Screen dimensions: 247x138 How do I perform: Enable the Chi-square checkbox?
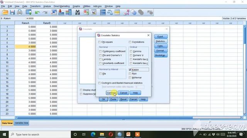click(100, 42)
